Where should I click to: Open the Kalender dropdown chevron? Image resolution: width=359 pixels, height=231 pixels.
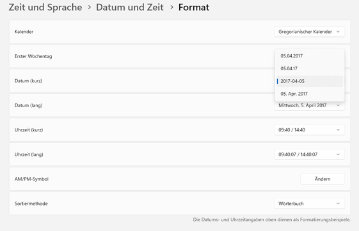[338, 32]
